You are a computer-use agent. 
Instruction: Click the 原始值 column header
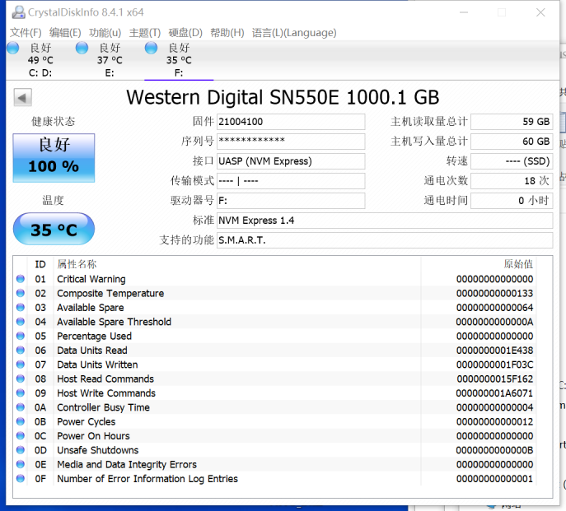point(518,264)
